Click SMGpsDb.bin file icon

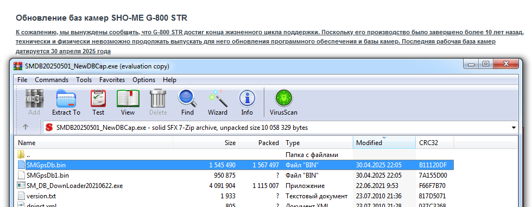[21, 165]
